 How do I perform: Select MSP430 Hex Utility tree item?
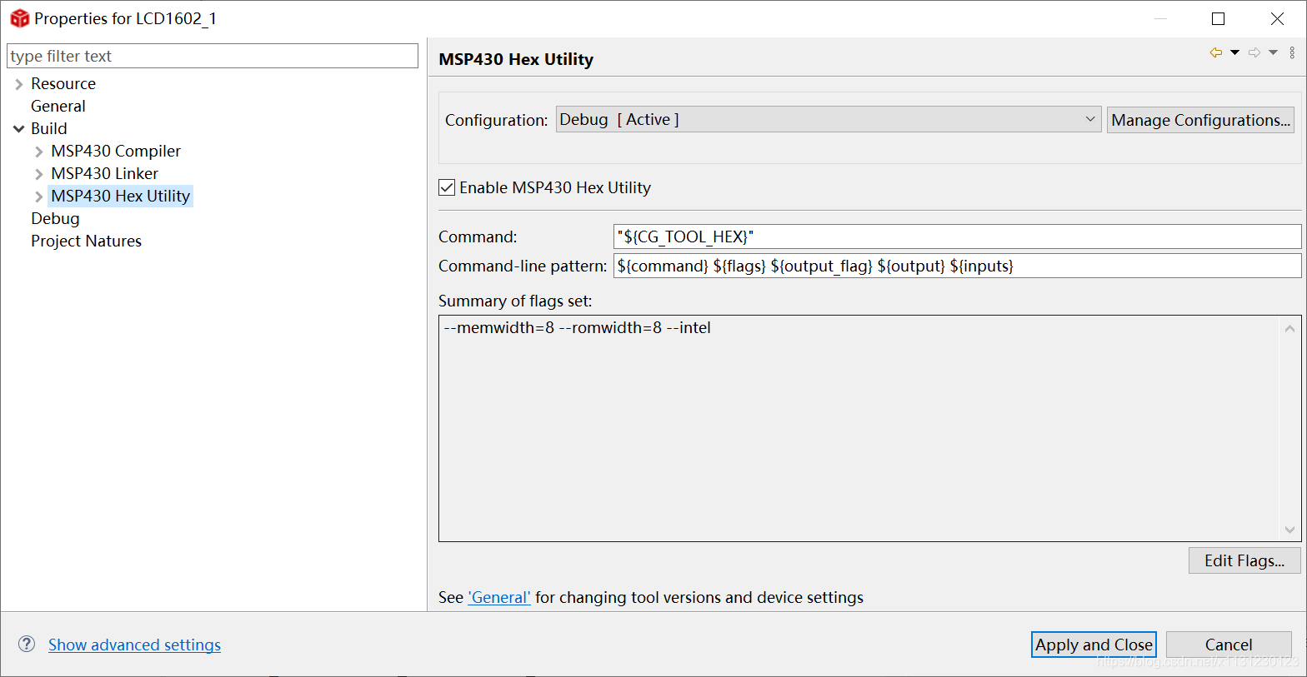121,196
